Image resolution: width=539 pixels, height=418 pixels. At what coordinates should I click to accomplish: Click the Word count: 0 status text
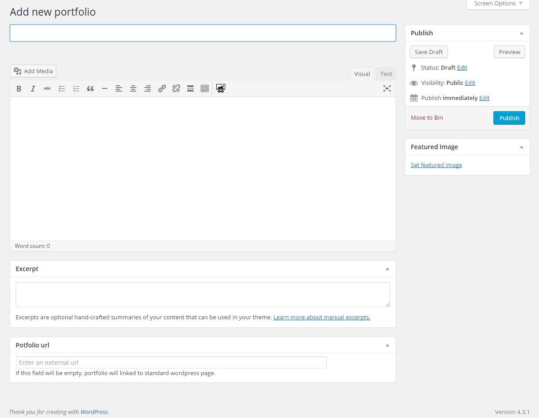pyautogui.click(x=32, y=246)
